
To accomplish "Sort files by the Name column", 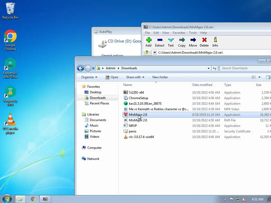I will [x=156, y=85].
